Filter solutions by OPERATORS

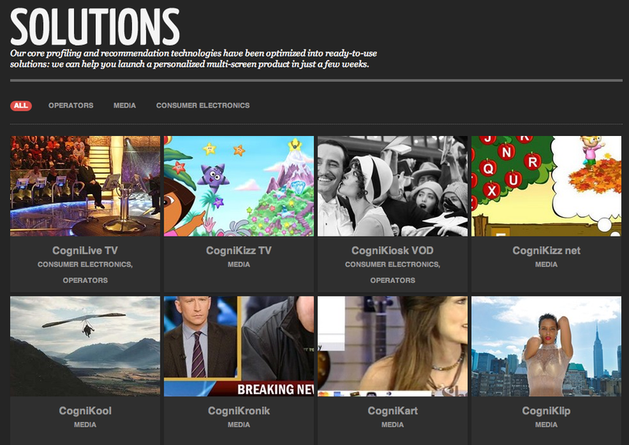[x=71, y=105]
